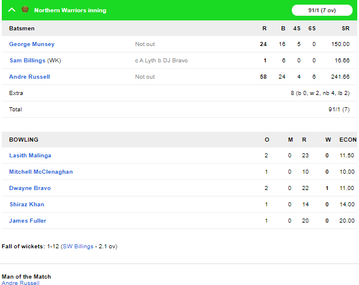
Task: Click the 91/1 (7 ov) score badge
Action: tap(322, 10)
